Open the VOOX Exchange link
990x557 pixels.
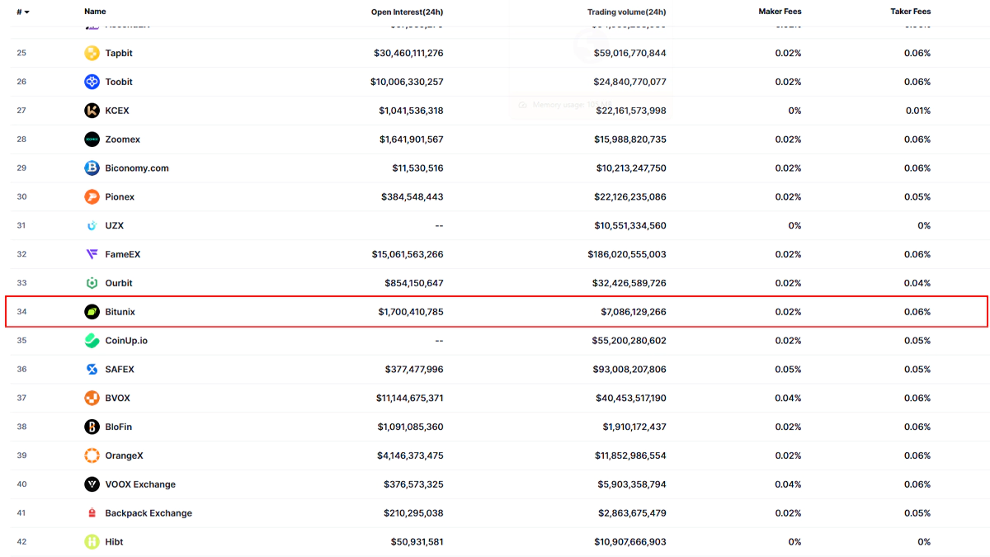click(140, 484)
